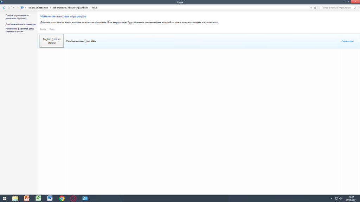This screenshot has height=202, width=360.
Task: Open 'Панель управления' breadcrumb
Action: (x=38, y=8)
